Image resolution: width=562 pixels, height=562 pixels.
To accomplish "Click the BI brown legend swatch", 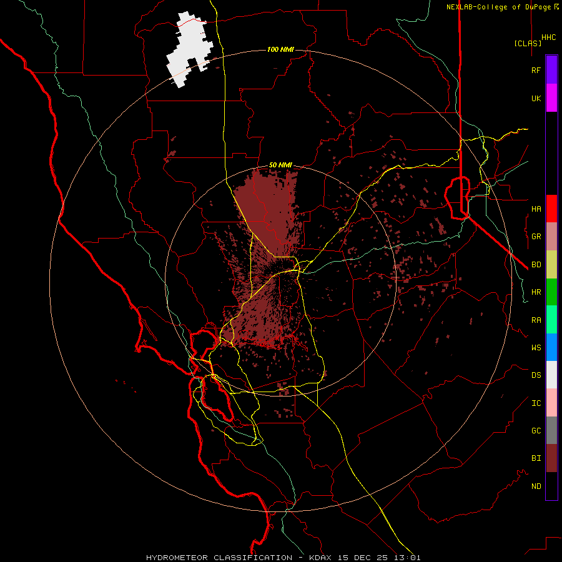I will (551, 458).
